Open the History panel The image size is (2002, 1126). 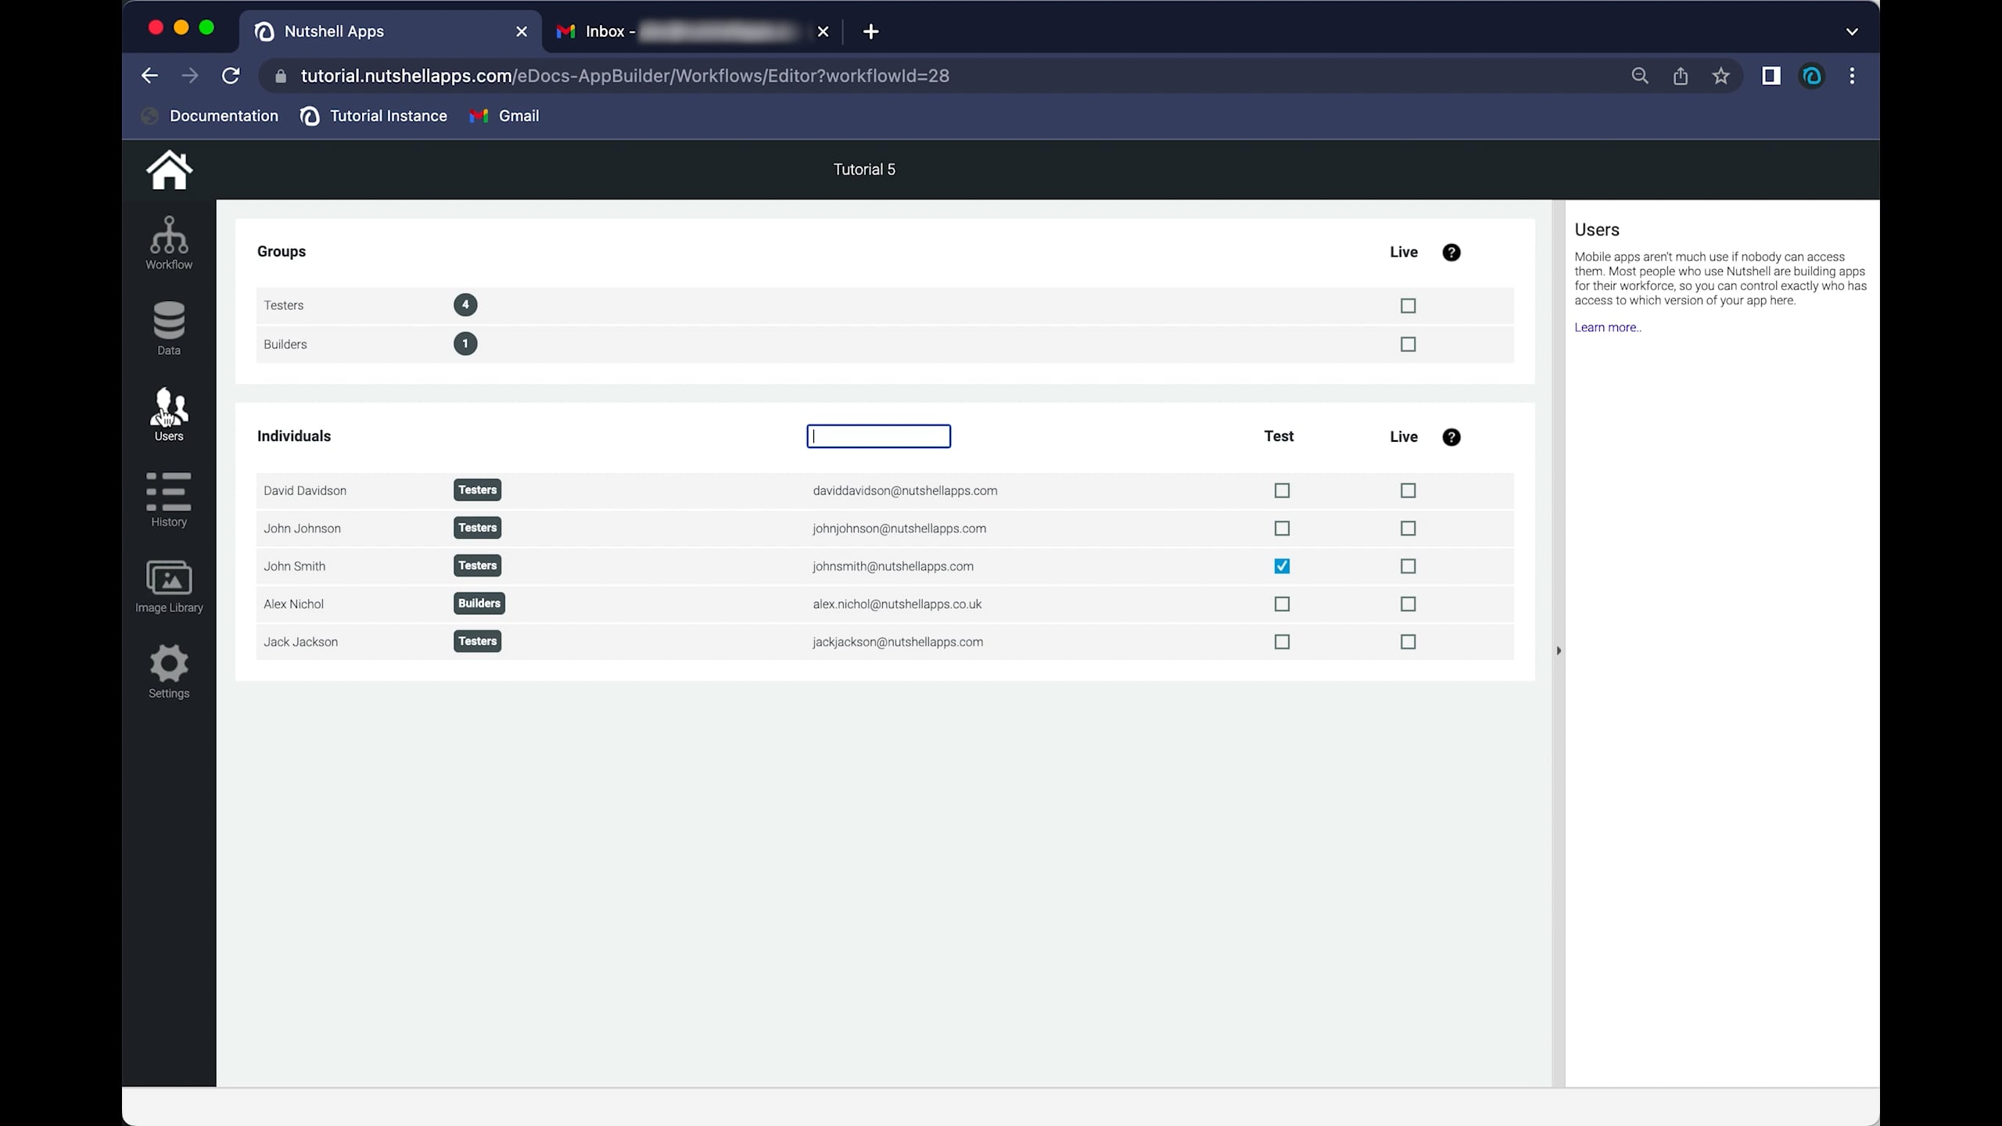click(169, 499)
